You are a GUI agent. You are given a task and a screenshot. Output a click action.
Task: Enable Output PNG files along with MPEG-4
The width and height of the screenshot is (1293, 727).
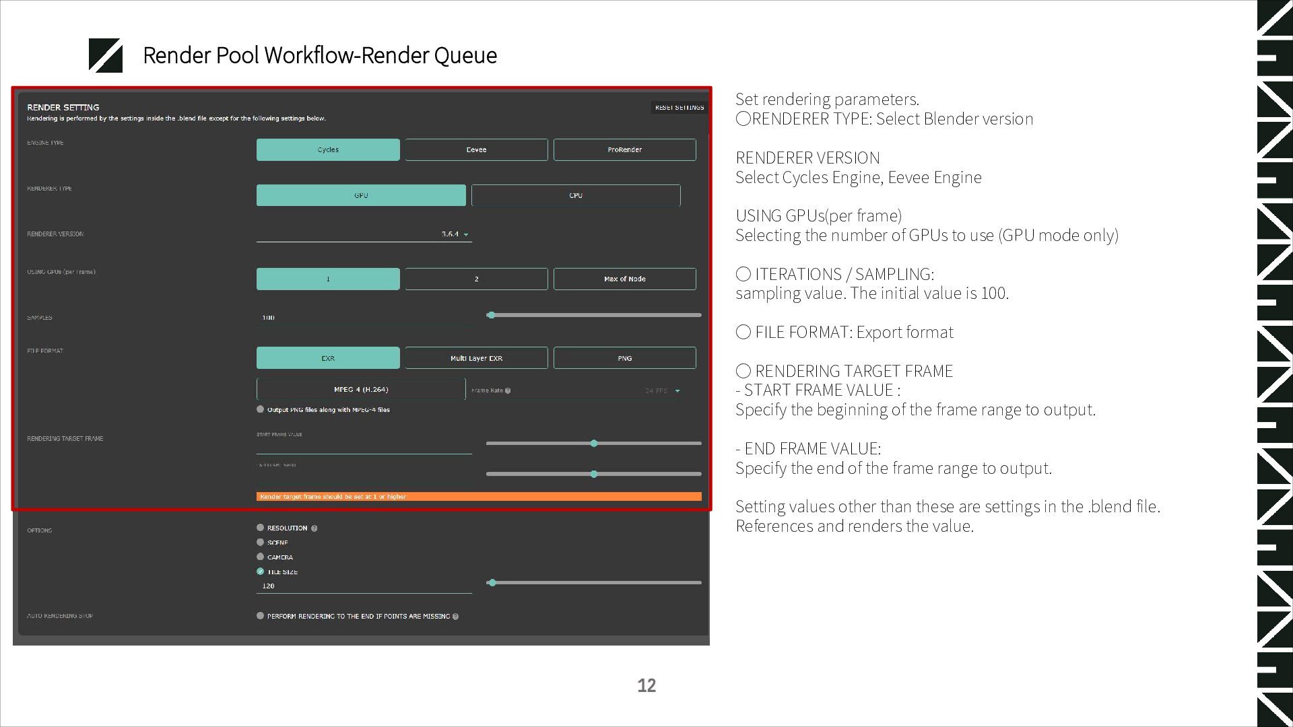click(x=260, y=409)
